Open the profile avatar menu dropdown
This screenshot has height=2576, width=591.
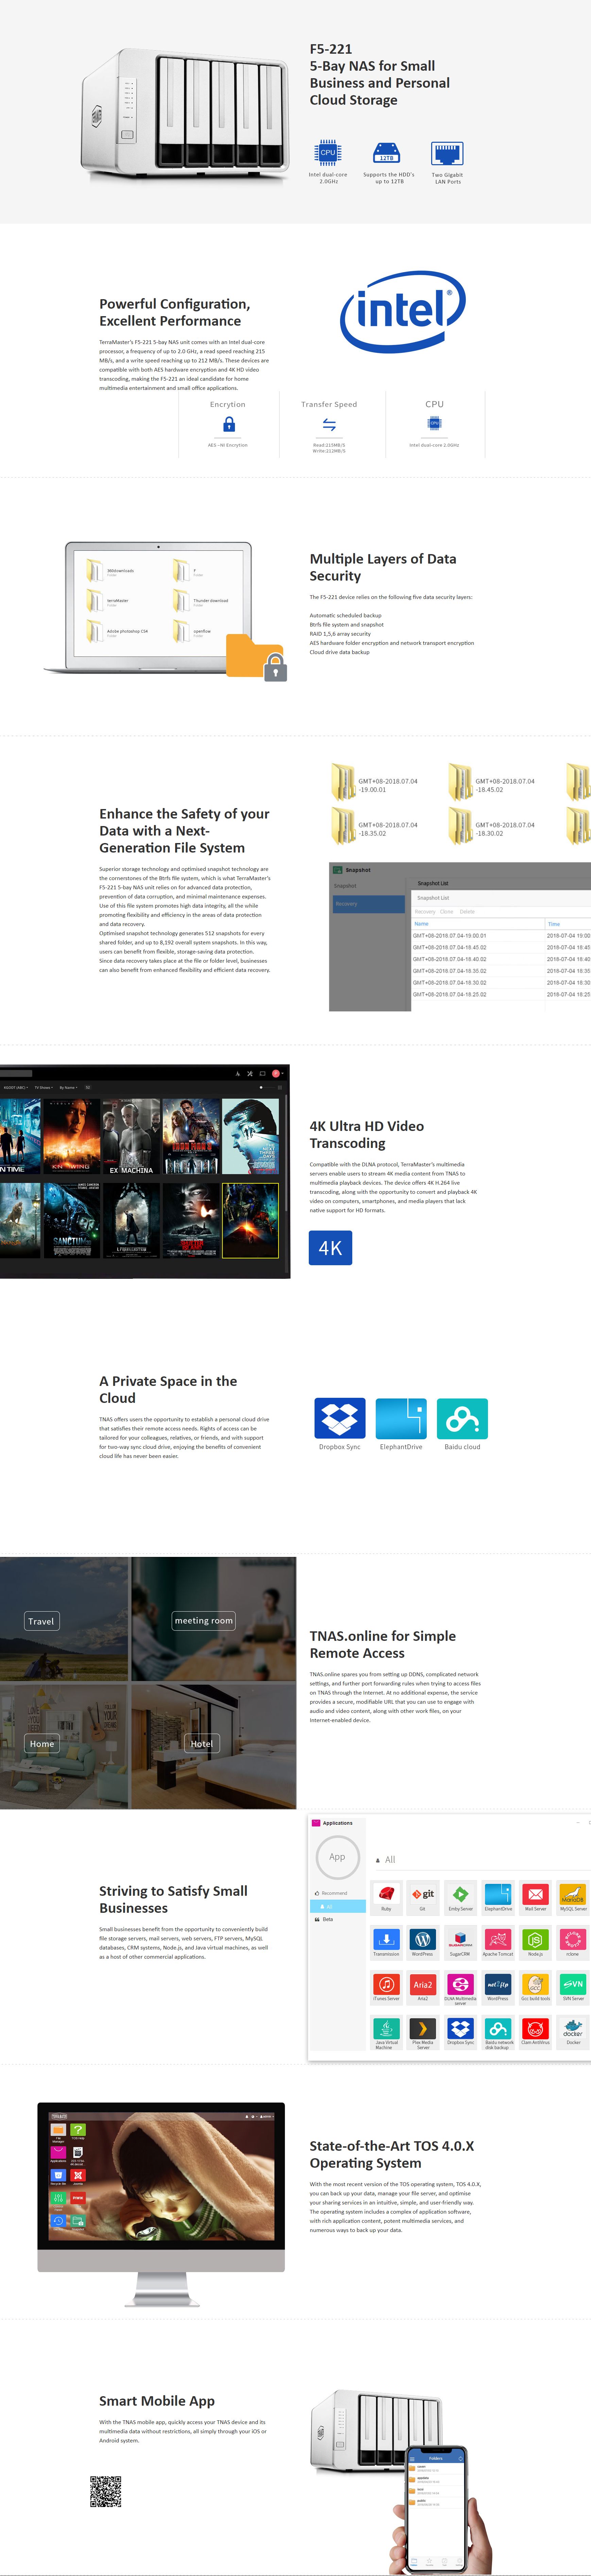[x=277, y=1073]
